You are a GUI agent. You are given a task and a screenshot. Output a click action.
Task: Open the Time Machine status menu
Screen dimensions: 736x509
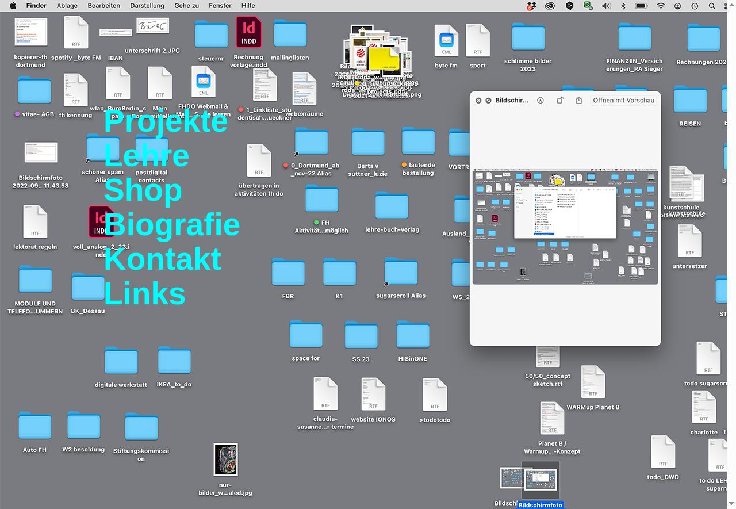695,6
